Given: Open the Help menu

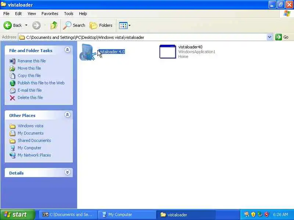Looking at the screenshot, I should click(x=83, y=14).
